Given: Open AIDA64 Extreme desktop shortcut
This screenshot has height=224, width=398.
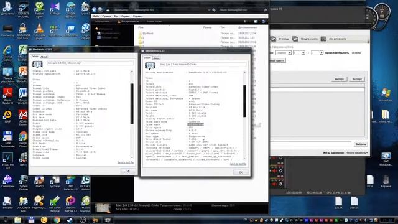Looking at the screenshot, I should 23,118.
